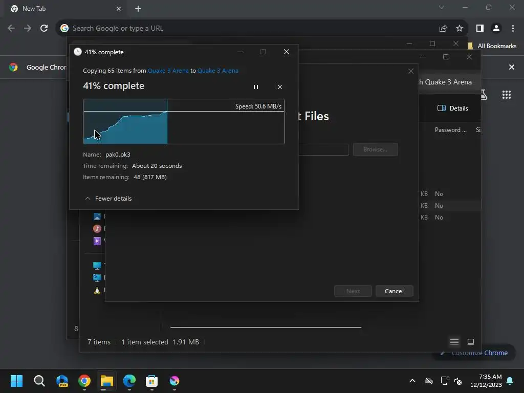Click the Password column header
524x393 pixels.
(450, 130)
